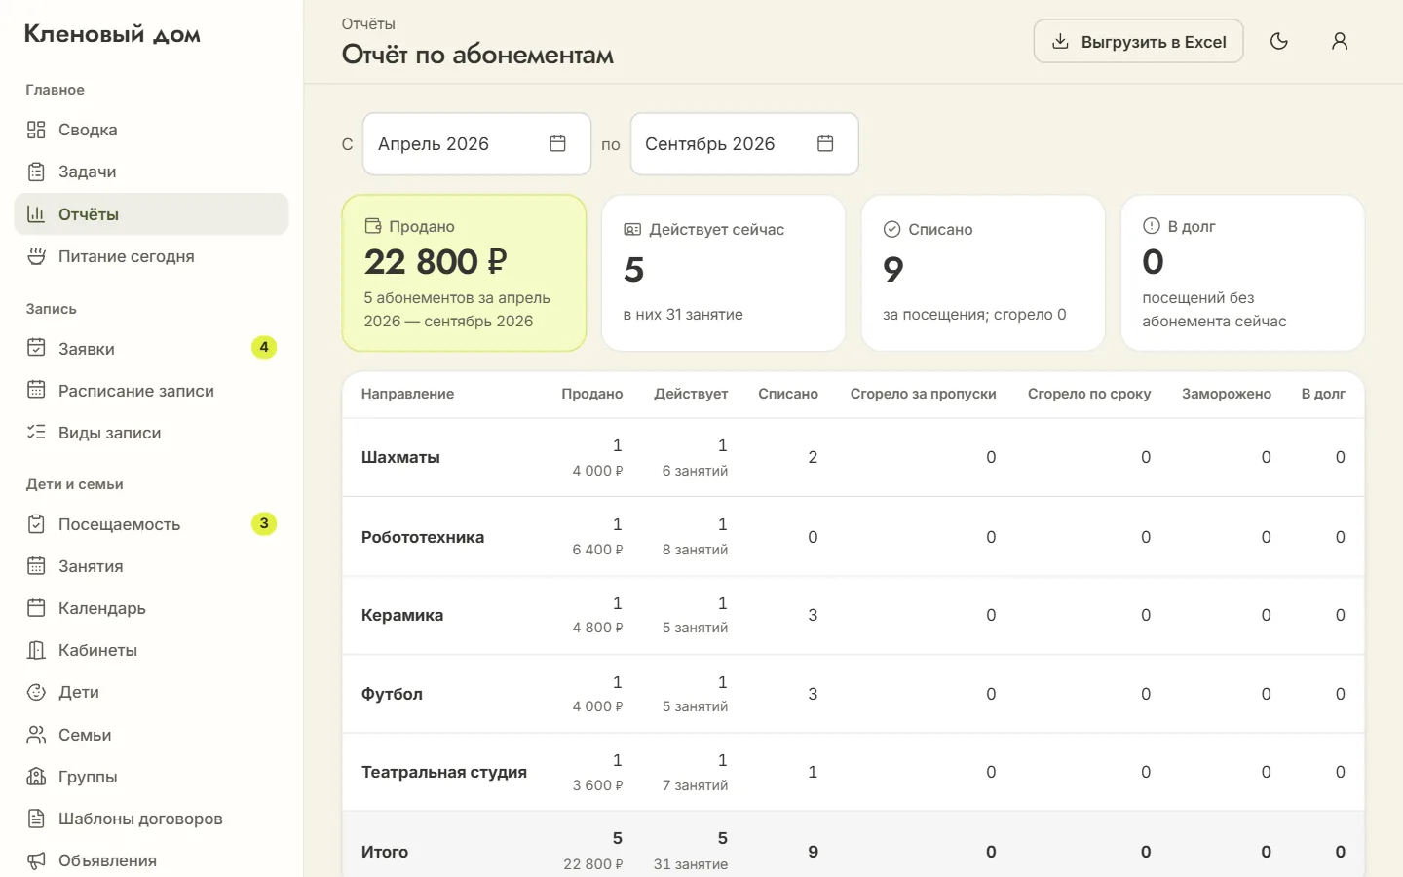Click the Продано card wallet icon
This screenshot has width=1403, height=877.
pyautogui.click(x=372, y=226)
